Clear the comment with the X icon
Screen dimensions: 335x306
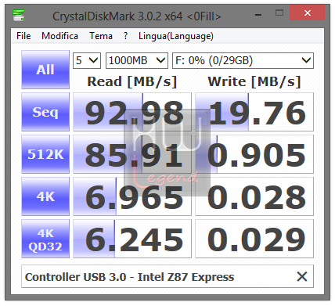pyautogui.click(x=302, y=276)
